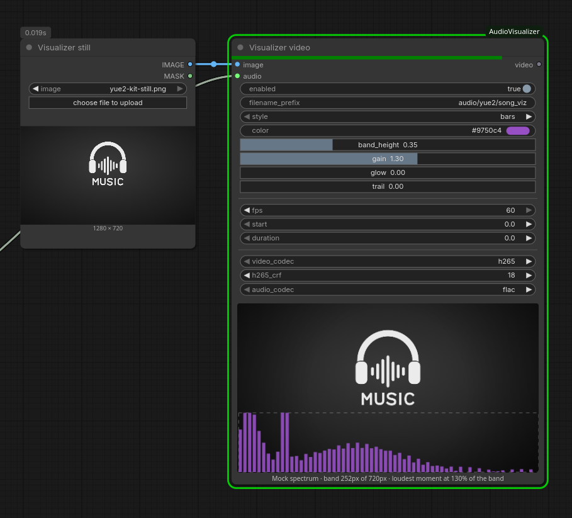The height and width of the screenshot is (518, 572).
Task: Click the Visualizer video spectrum preview
Action: click(388, 388)
